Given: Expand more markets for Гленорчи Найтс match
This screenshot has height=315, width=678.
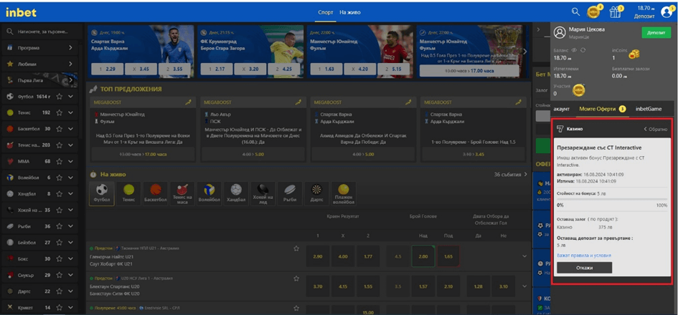Looking at the screenshot, I should (524, 256).
